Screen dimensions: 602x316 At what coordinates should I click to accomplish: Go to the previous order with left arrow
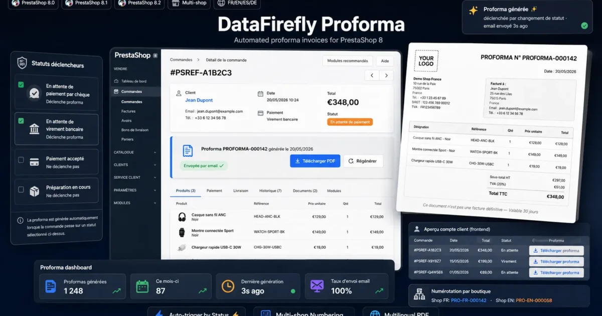pos(372,76)
